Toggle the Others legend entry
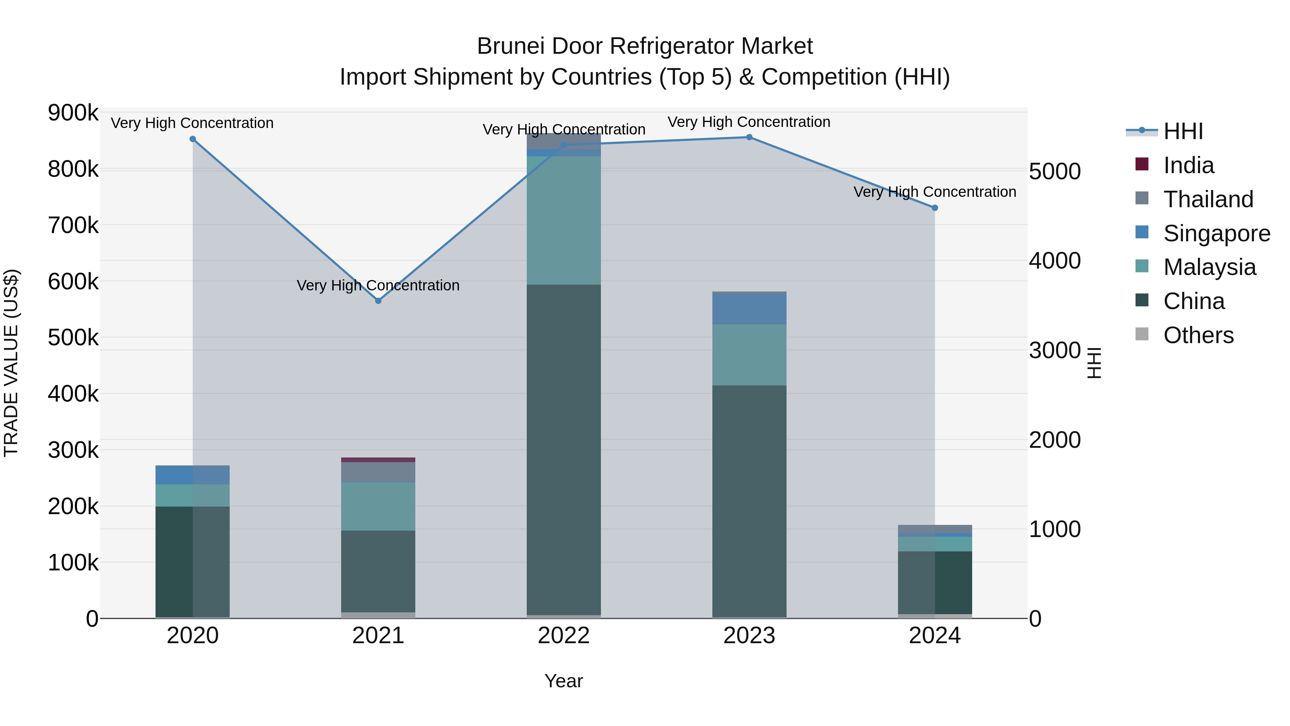Image resolution: width=1290 pixels, height=726 pixels. pos(1184,335)
